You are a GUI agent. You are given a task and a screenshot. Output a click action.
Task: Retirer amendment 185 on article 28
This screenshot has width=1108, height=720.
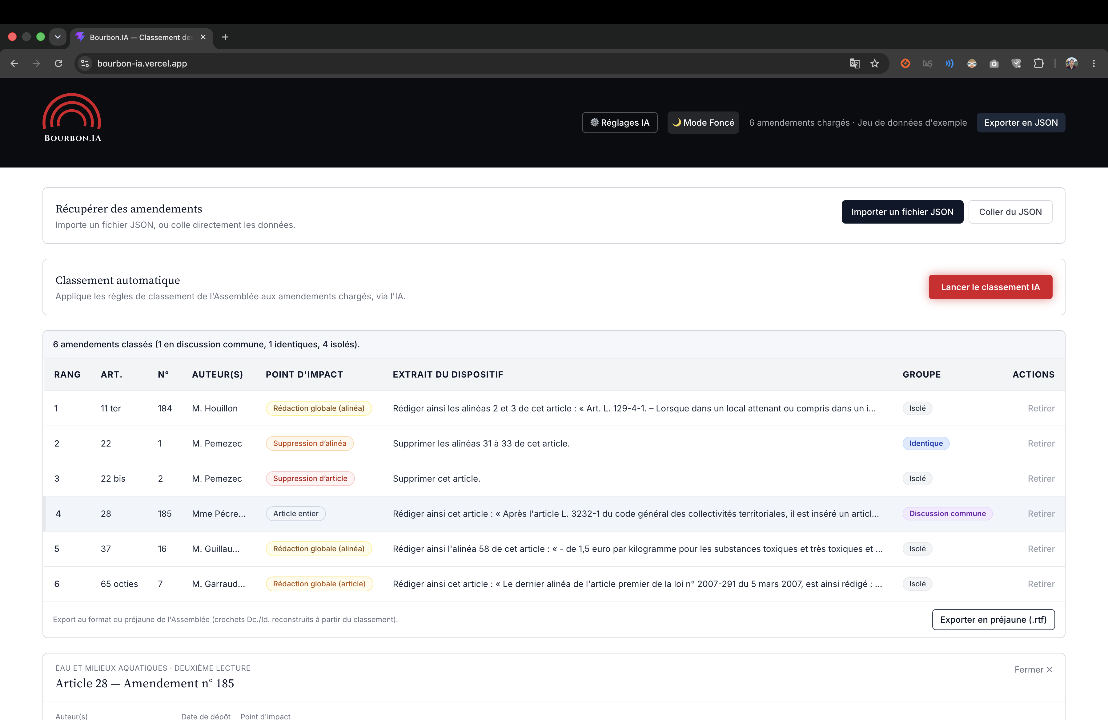1041,514
